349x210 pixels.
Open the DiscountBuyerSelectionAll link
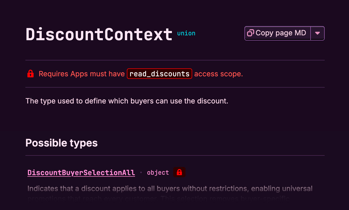click(x=81, y=173)
